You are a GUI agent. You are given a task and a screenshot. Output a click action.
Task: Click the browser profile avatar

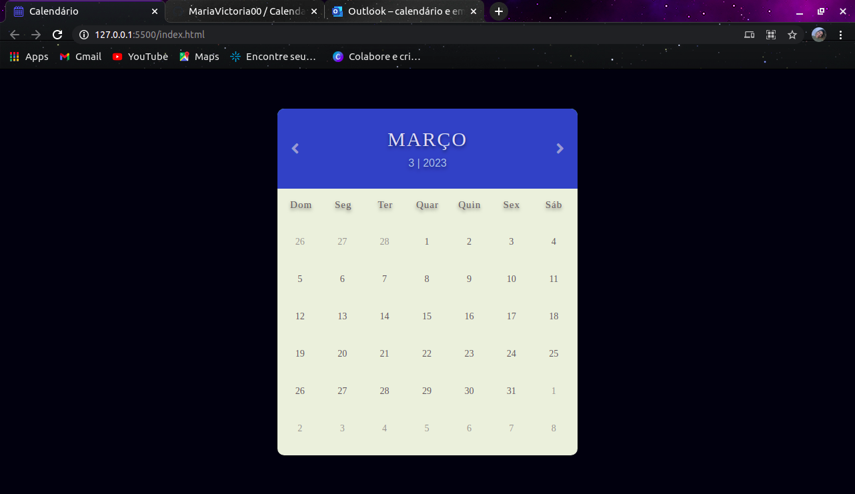tap(818, 34)
